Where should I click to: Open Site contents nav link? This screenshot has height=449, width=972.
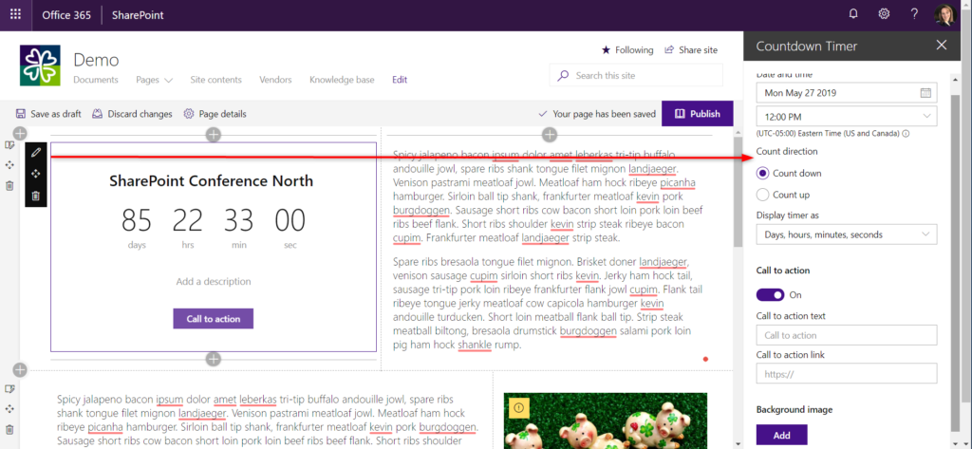pyautogui.click(x=215, y=80)
